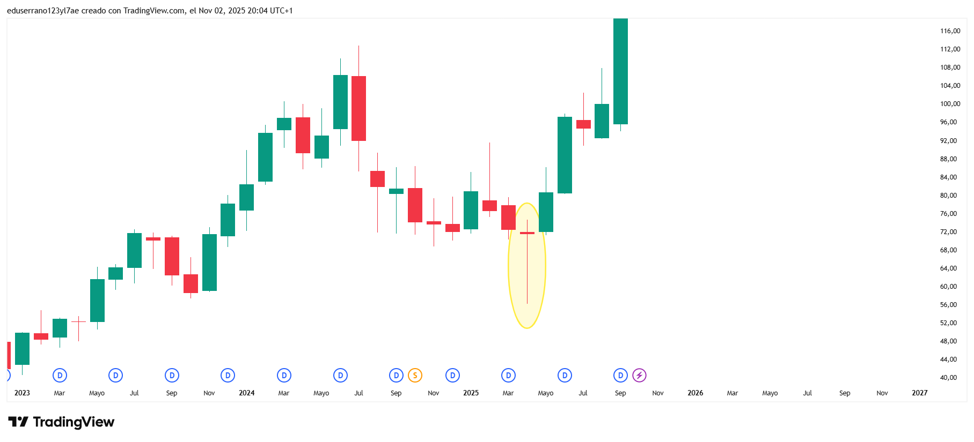Click the 2026 label on time axis

click(x=695, y=393)
